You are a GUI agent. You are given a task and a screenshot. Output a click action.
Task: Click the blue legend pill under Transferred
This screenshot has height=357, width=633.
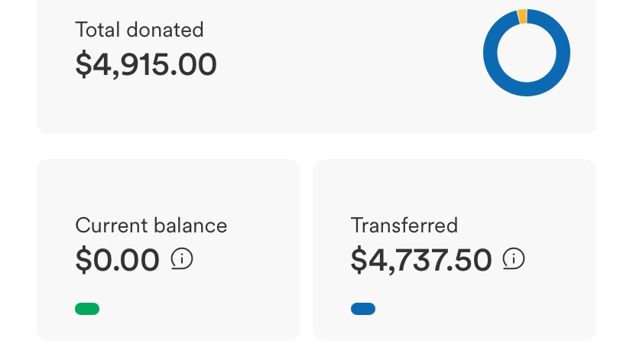(363, 309)
